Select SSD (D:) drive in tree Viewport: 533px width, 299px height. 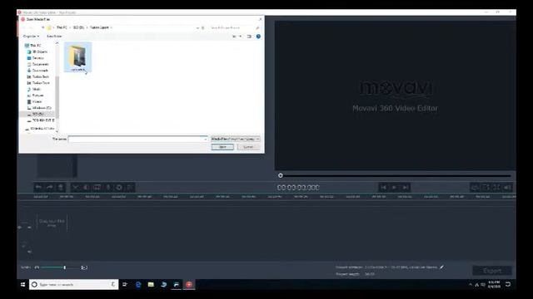[37, 115]
